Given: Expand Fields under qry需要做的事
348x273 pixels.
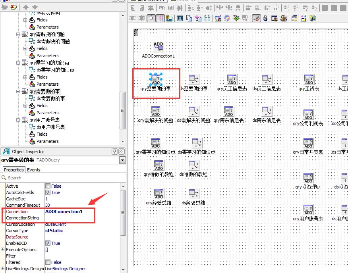Looking at the screenshot, I should pyautogui.click(x=25, y=106).
